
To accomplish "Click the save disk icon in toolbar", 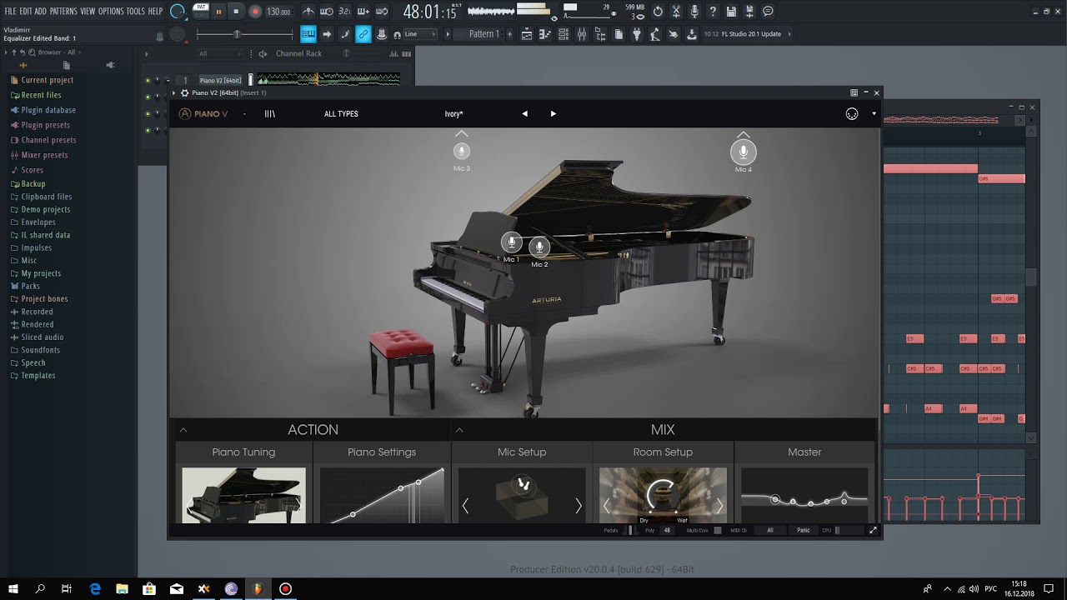I will (731, 12).
